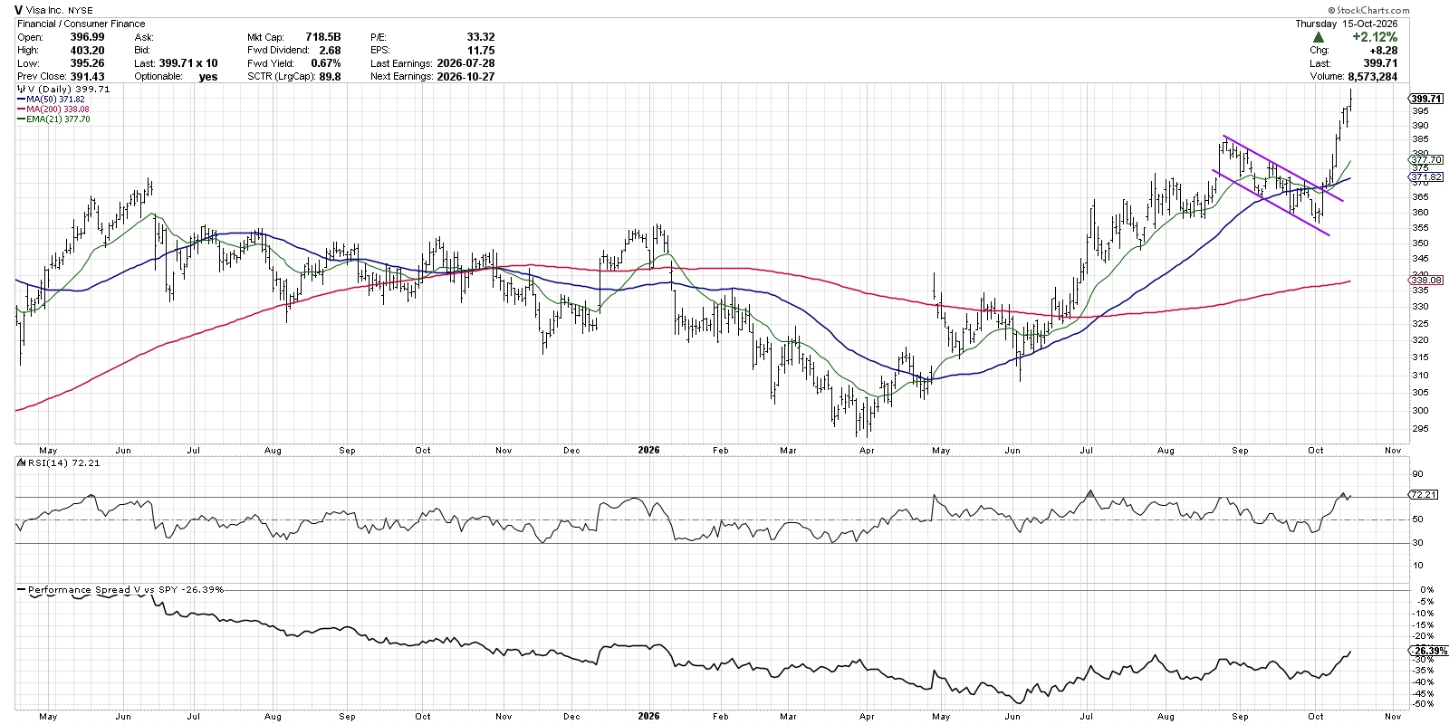
Task: Click the RSI axis label 90
Action: [1417, 474]
